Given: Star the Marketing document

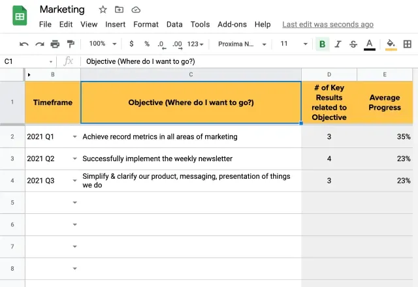Looking at the screenshot, I should tap(103, 10).
